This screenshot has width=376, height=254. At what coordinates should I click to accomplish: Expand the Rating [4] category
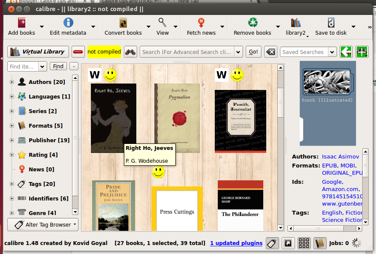pos(12,155)
